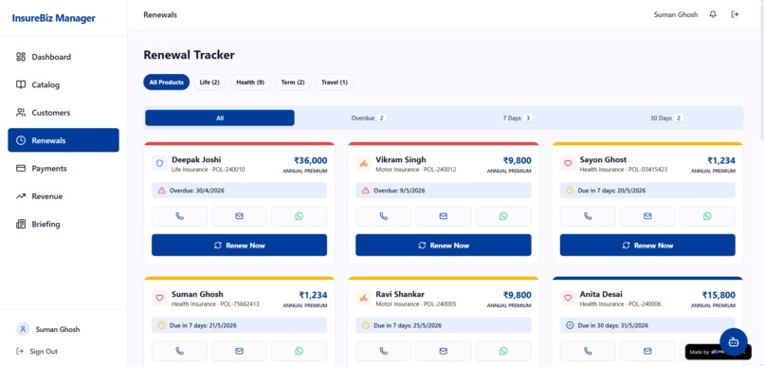
Task: Click Due in 7 days: 20/5/2026
Action: tap(647, 191)
